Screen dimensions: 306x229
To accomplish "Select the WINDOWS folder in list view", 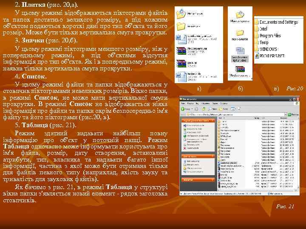I will point(266,49).
